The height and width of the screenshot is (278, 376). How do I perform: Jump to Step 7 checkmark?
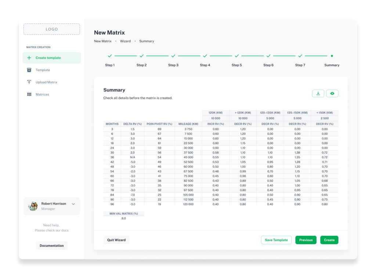point(300,56)
